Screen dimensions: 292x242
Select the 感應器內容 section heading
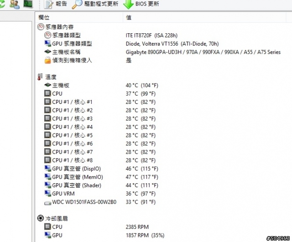click(59, 27)
